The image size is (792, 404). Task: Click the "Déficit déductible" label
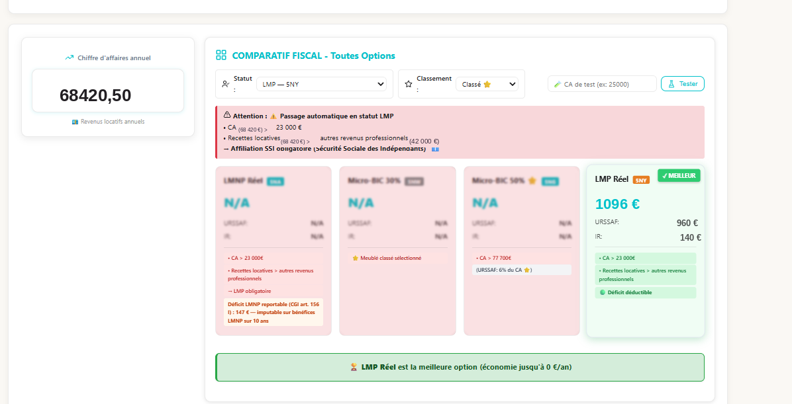[630, 292]
